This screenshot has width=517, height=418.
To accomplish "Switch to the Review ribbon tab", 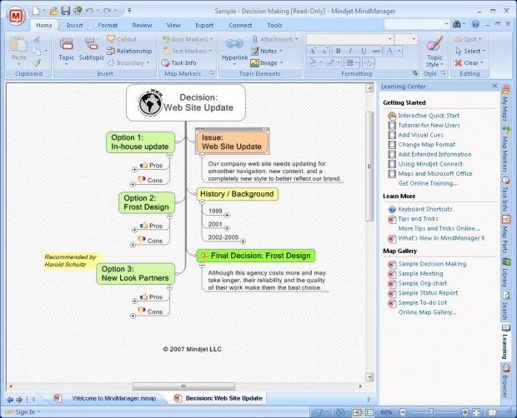I will pyautogui.click(x=142, y=25).
